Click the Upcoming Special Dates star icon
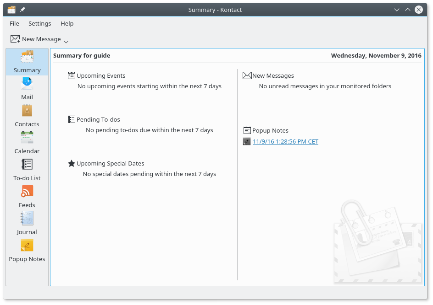The image size is (433, 305). [x=72, y=163]
